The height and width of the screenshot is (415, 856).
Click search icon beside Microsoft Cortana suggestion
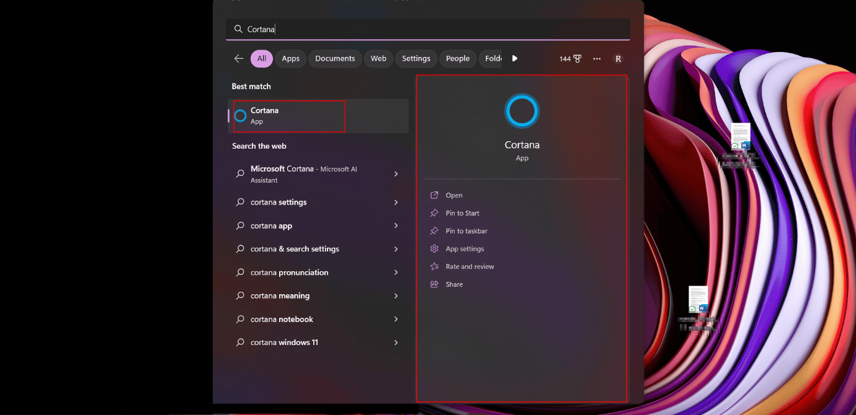240,174
